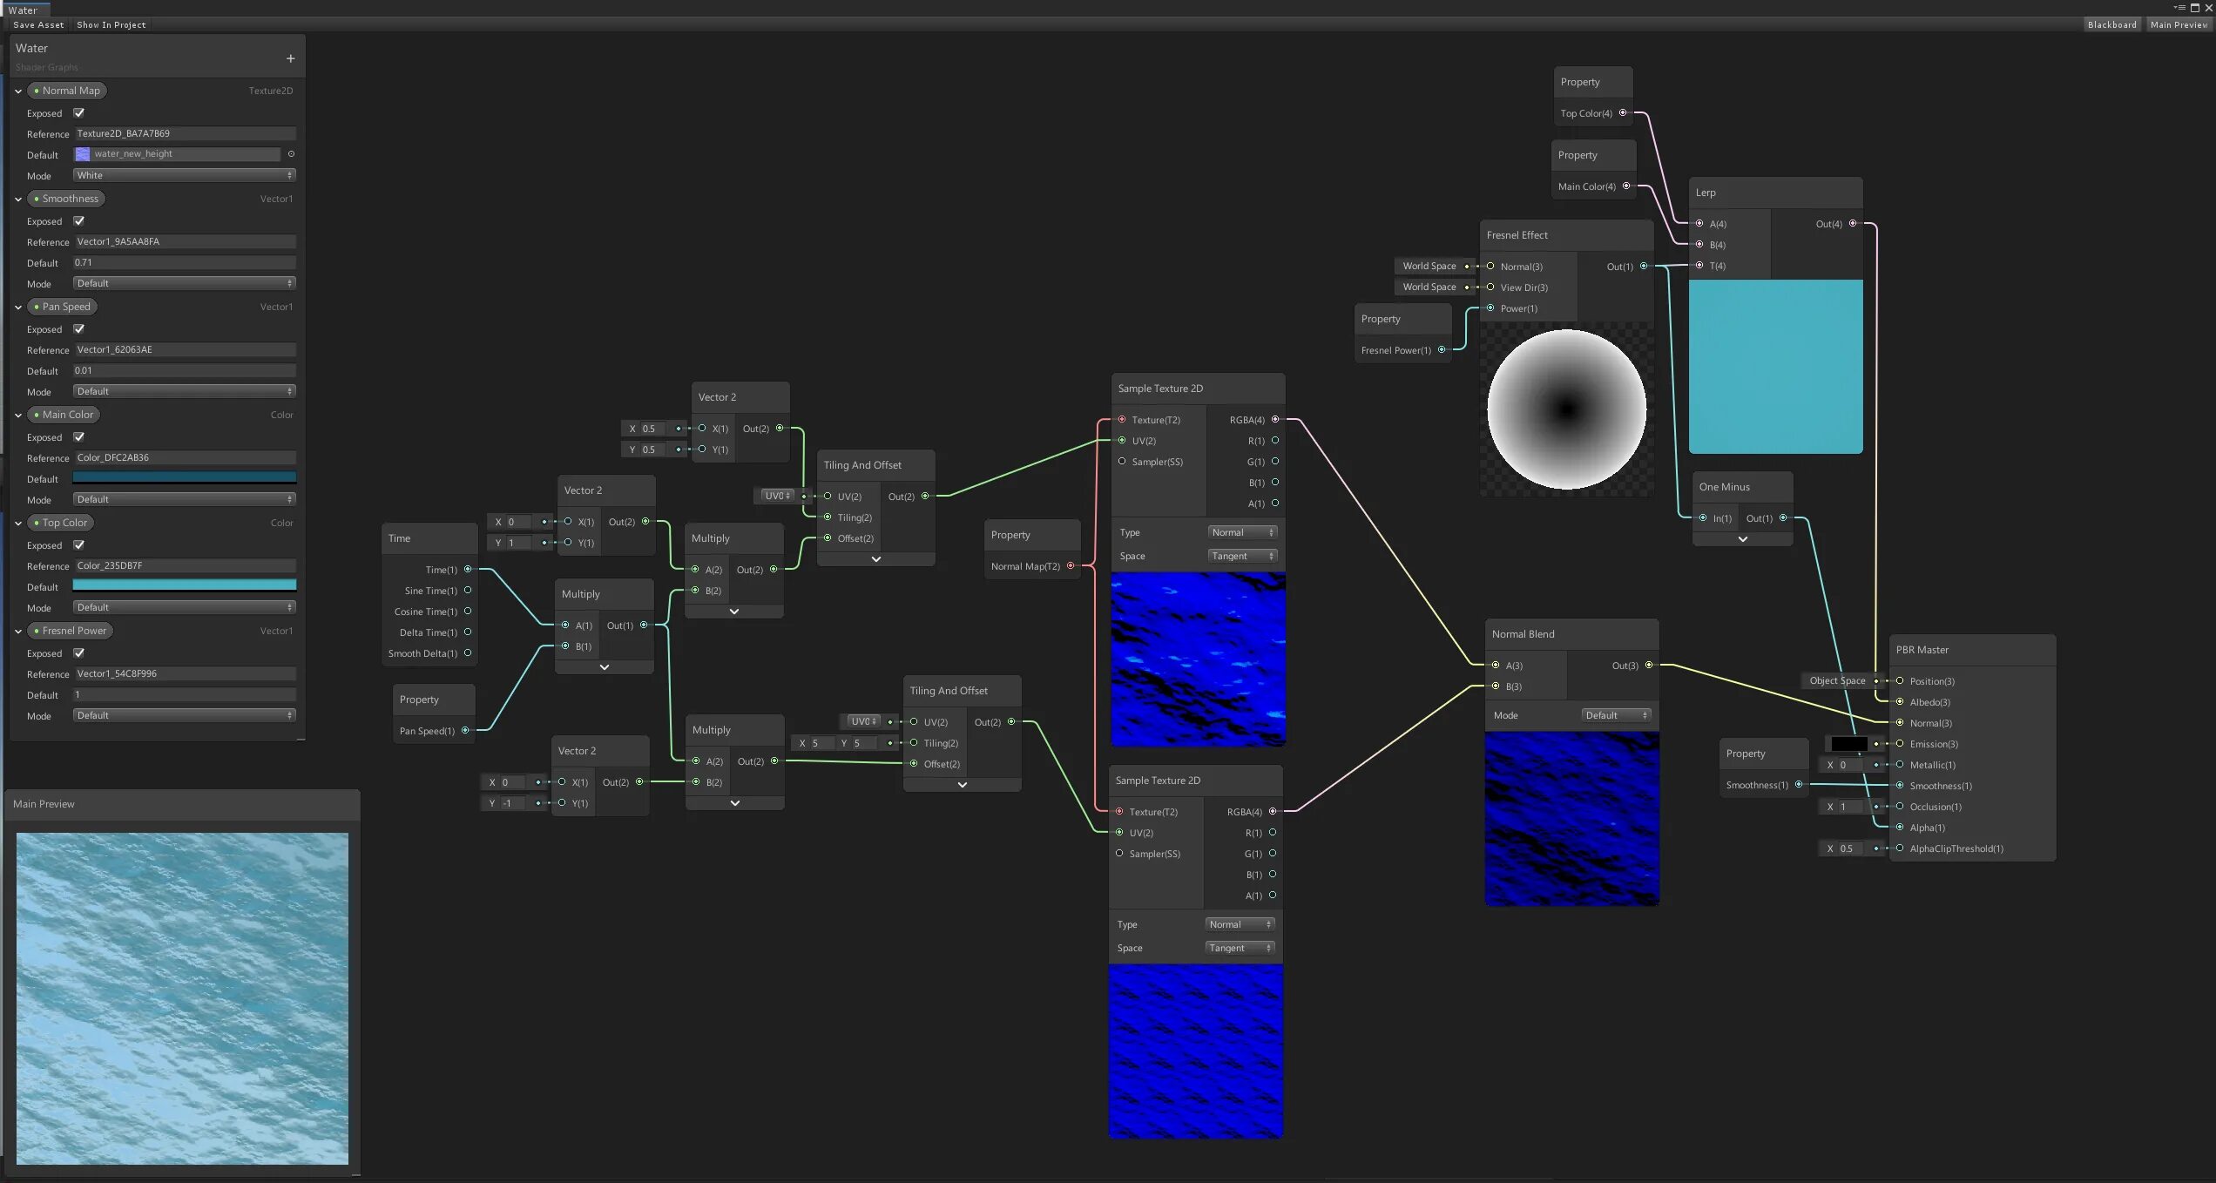Click the Default texture object picker circle
This screenshot has height=1183, width=2216.
pos(291,154)
